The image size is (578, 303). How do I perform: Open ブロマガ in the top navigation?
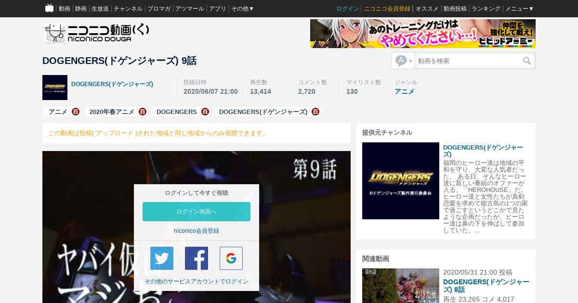click(159, 9)
